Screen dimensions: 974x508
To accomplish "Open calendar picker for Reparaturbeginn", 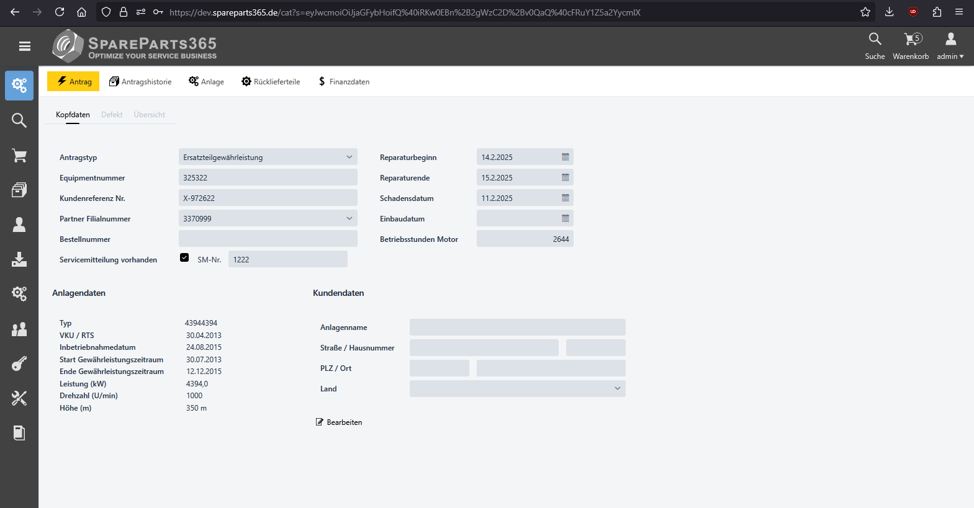I will (565, 158).
